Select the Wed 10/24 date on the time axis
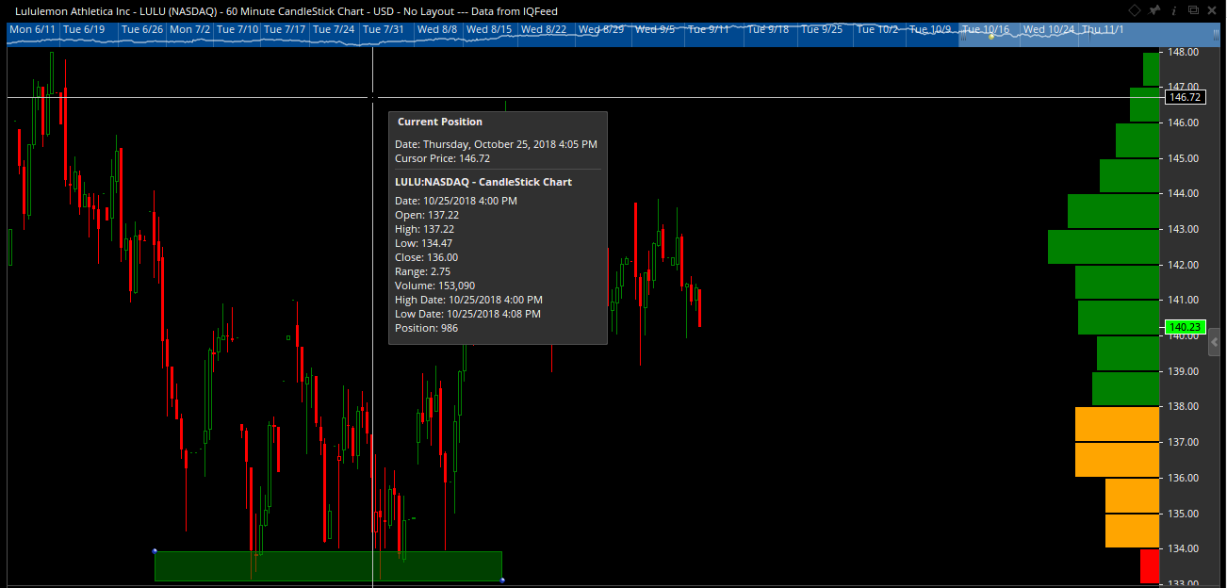The image size is (1227, 588). coord(1049,29)
